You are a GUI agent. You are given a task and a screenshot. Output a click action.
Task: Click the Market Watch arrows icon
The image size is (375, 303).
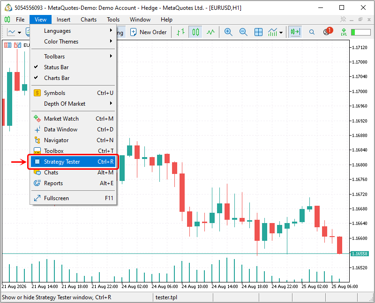(37, 119)
